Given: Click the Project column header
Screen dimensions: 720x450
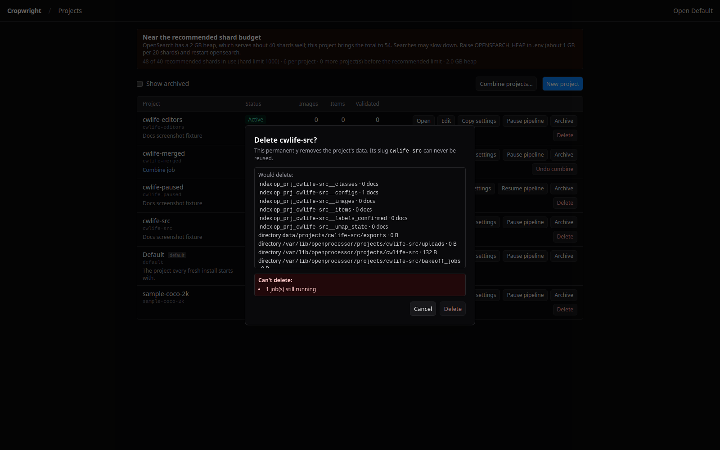Looking at the screenshot, I should click(x=151, y=103).
